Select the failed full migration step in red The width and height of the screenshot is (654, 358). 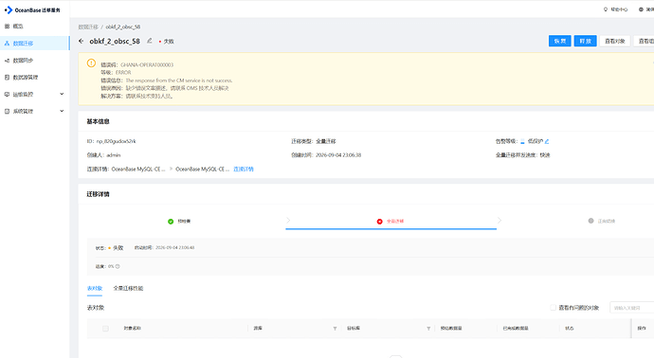point(391,222)
